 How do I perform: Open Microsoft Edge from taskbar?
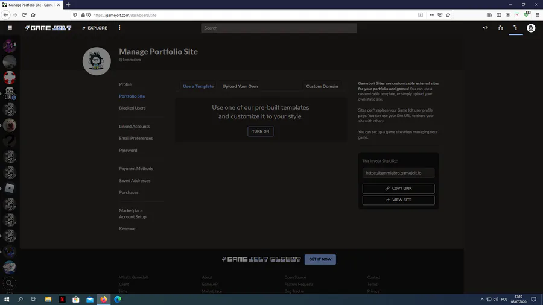(x=118, y=300)
